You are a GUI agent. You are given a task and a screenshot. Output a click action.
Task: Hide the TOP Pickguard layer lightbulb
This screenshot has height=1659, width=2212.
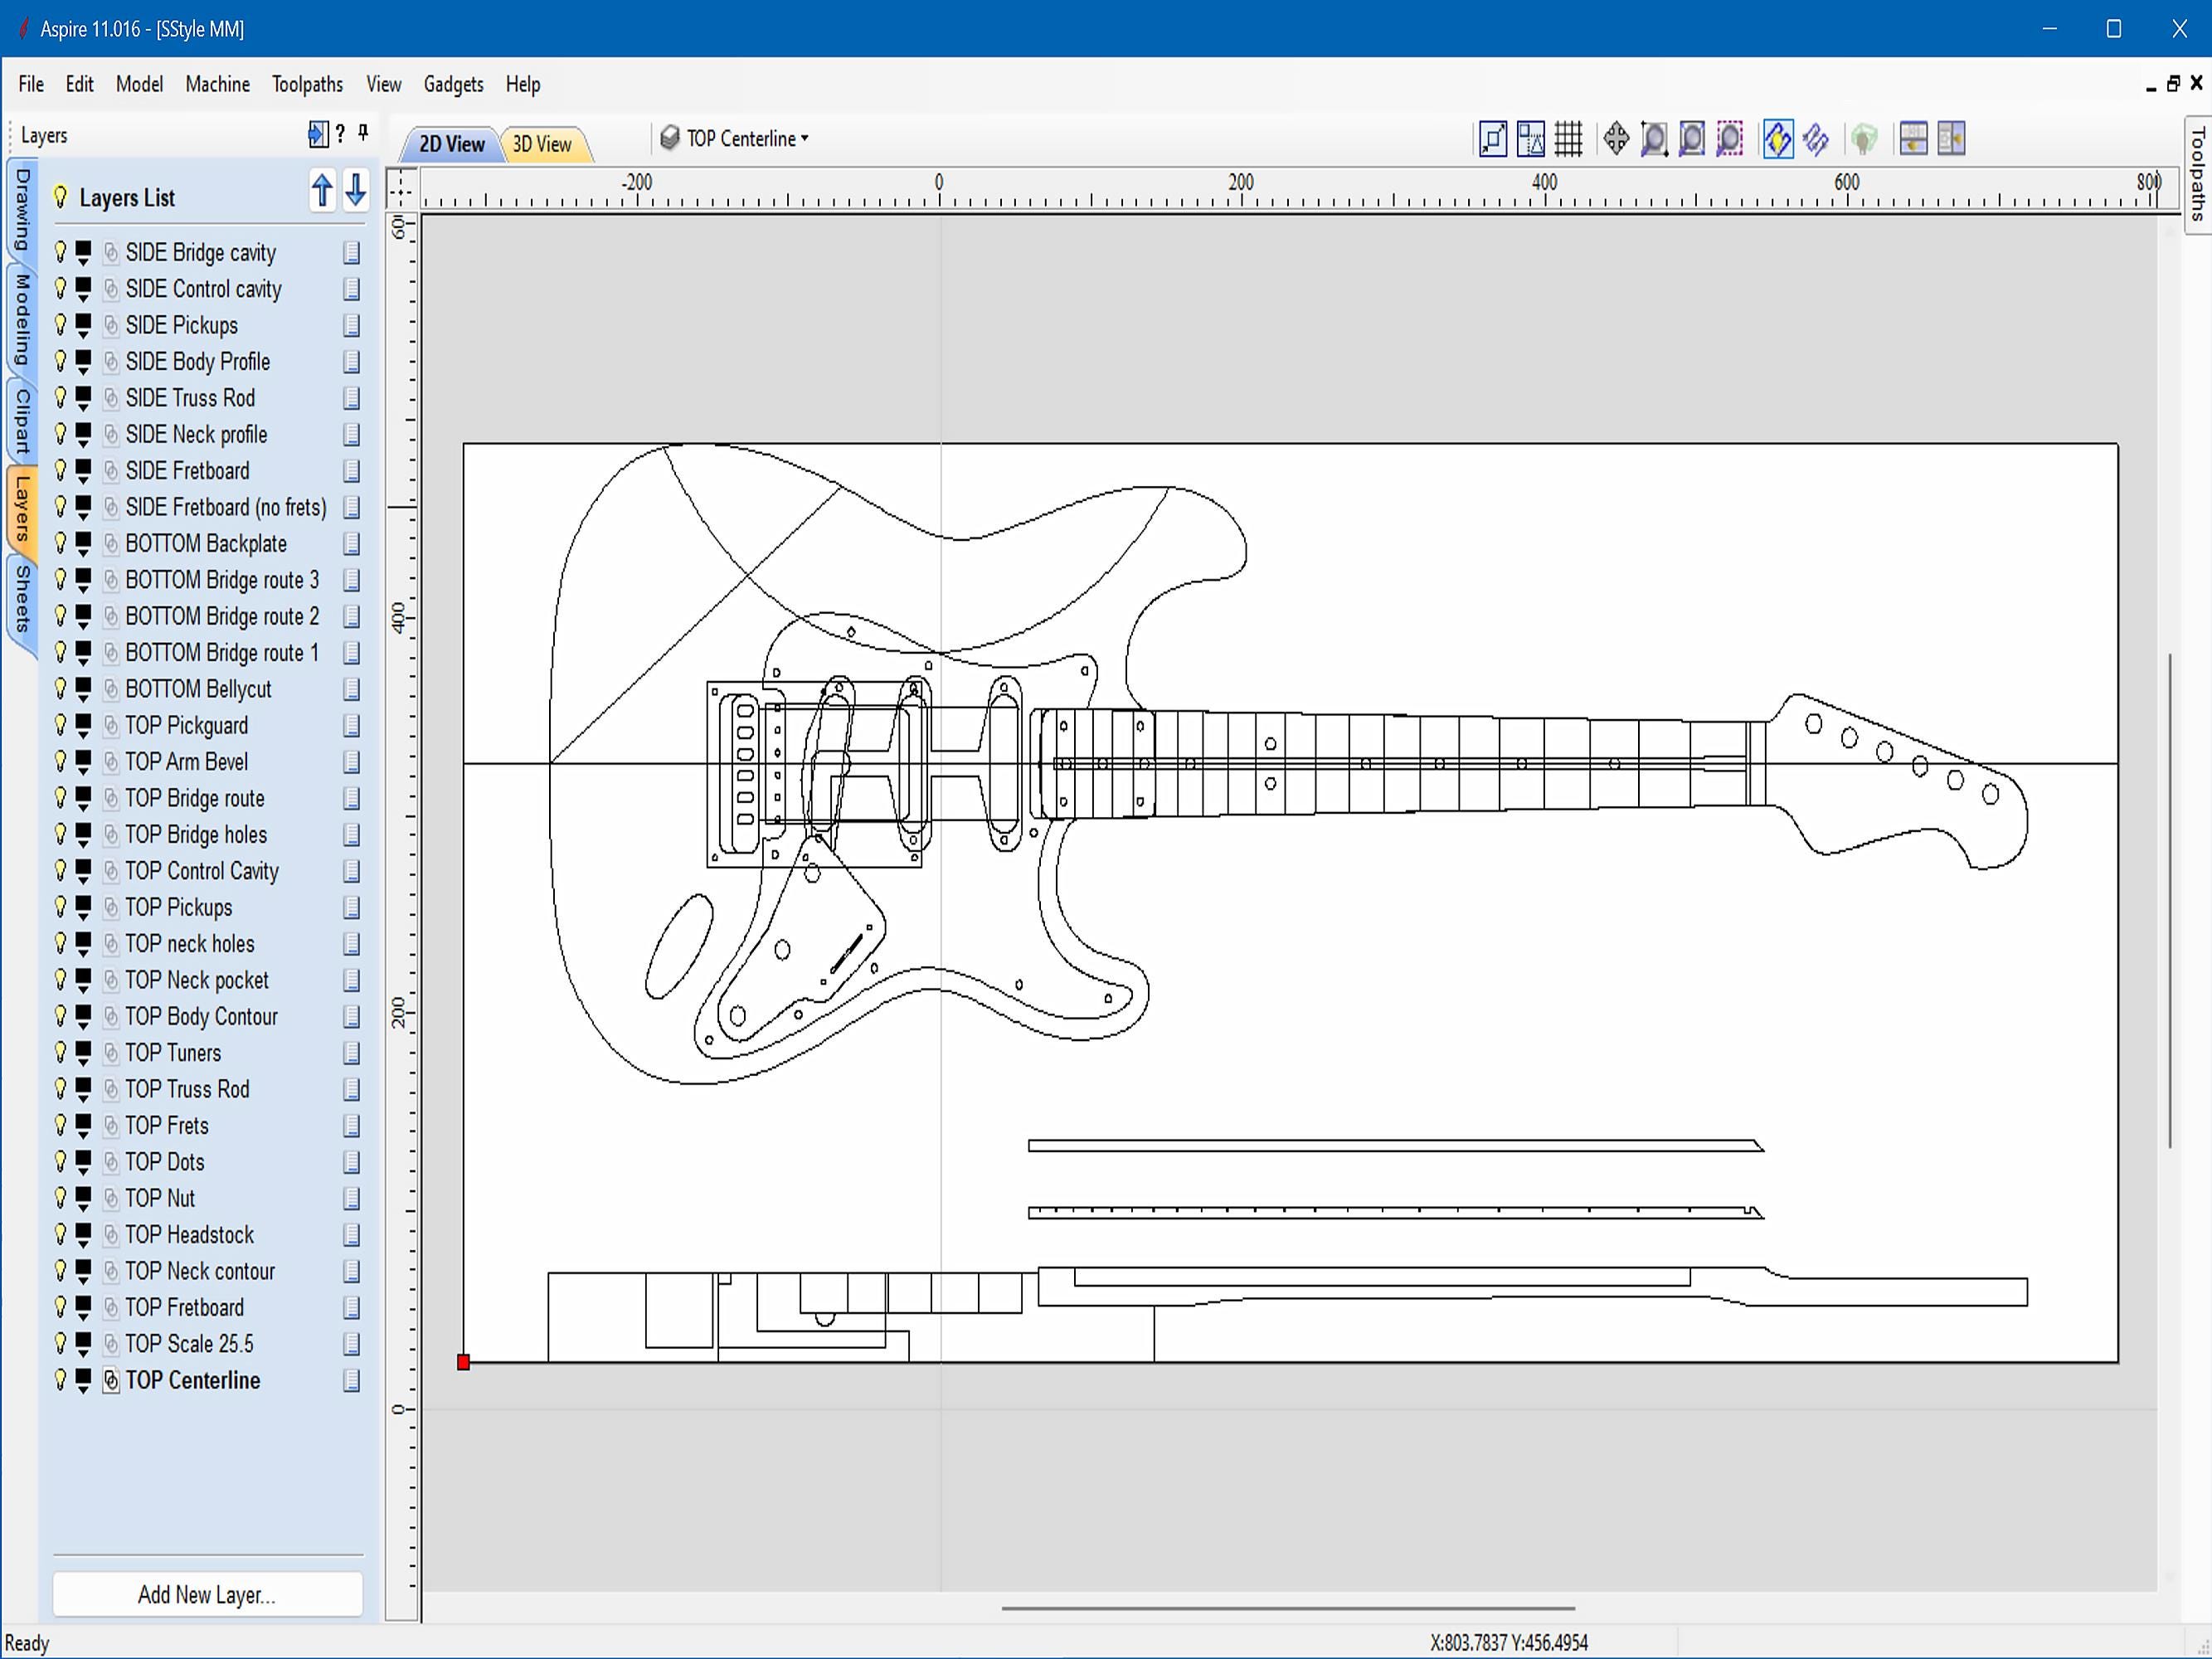tap(60, 725)
